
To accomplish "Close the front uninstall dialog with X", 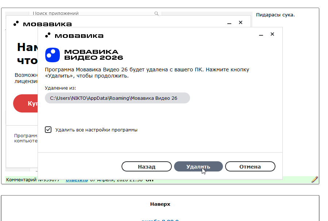I will pyautogui.click(x=272, y=34).
